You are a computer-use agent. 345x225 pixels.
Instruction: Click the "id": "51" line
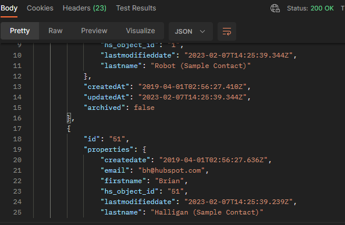point(106,139)
